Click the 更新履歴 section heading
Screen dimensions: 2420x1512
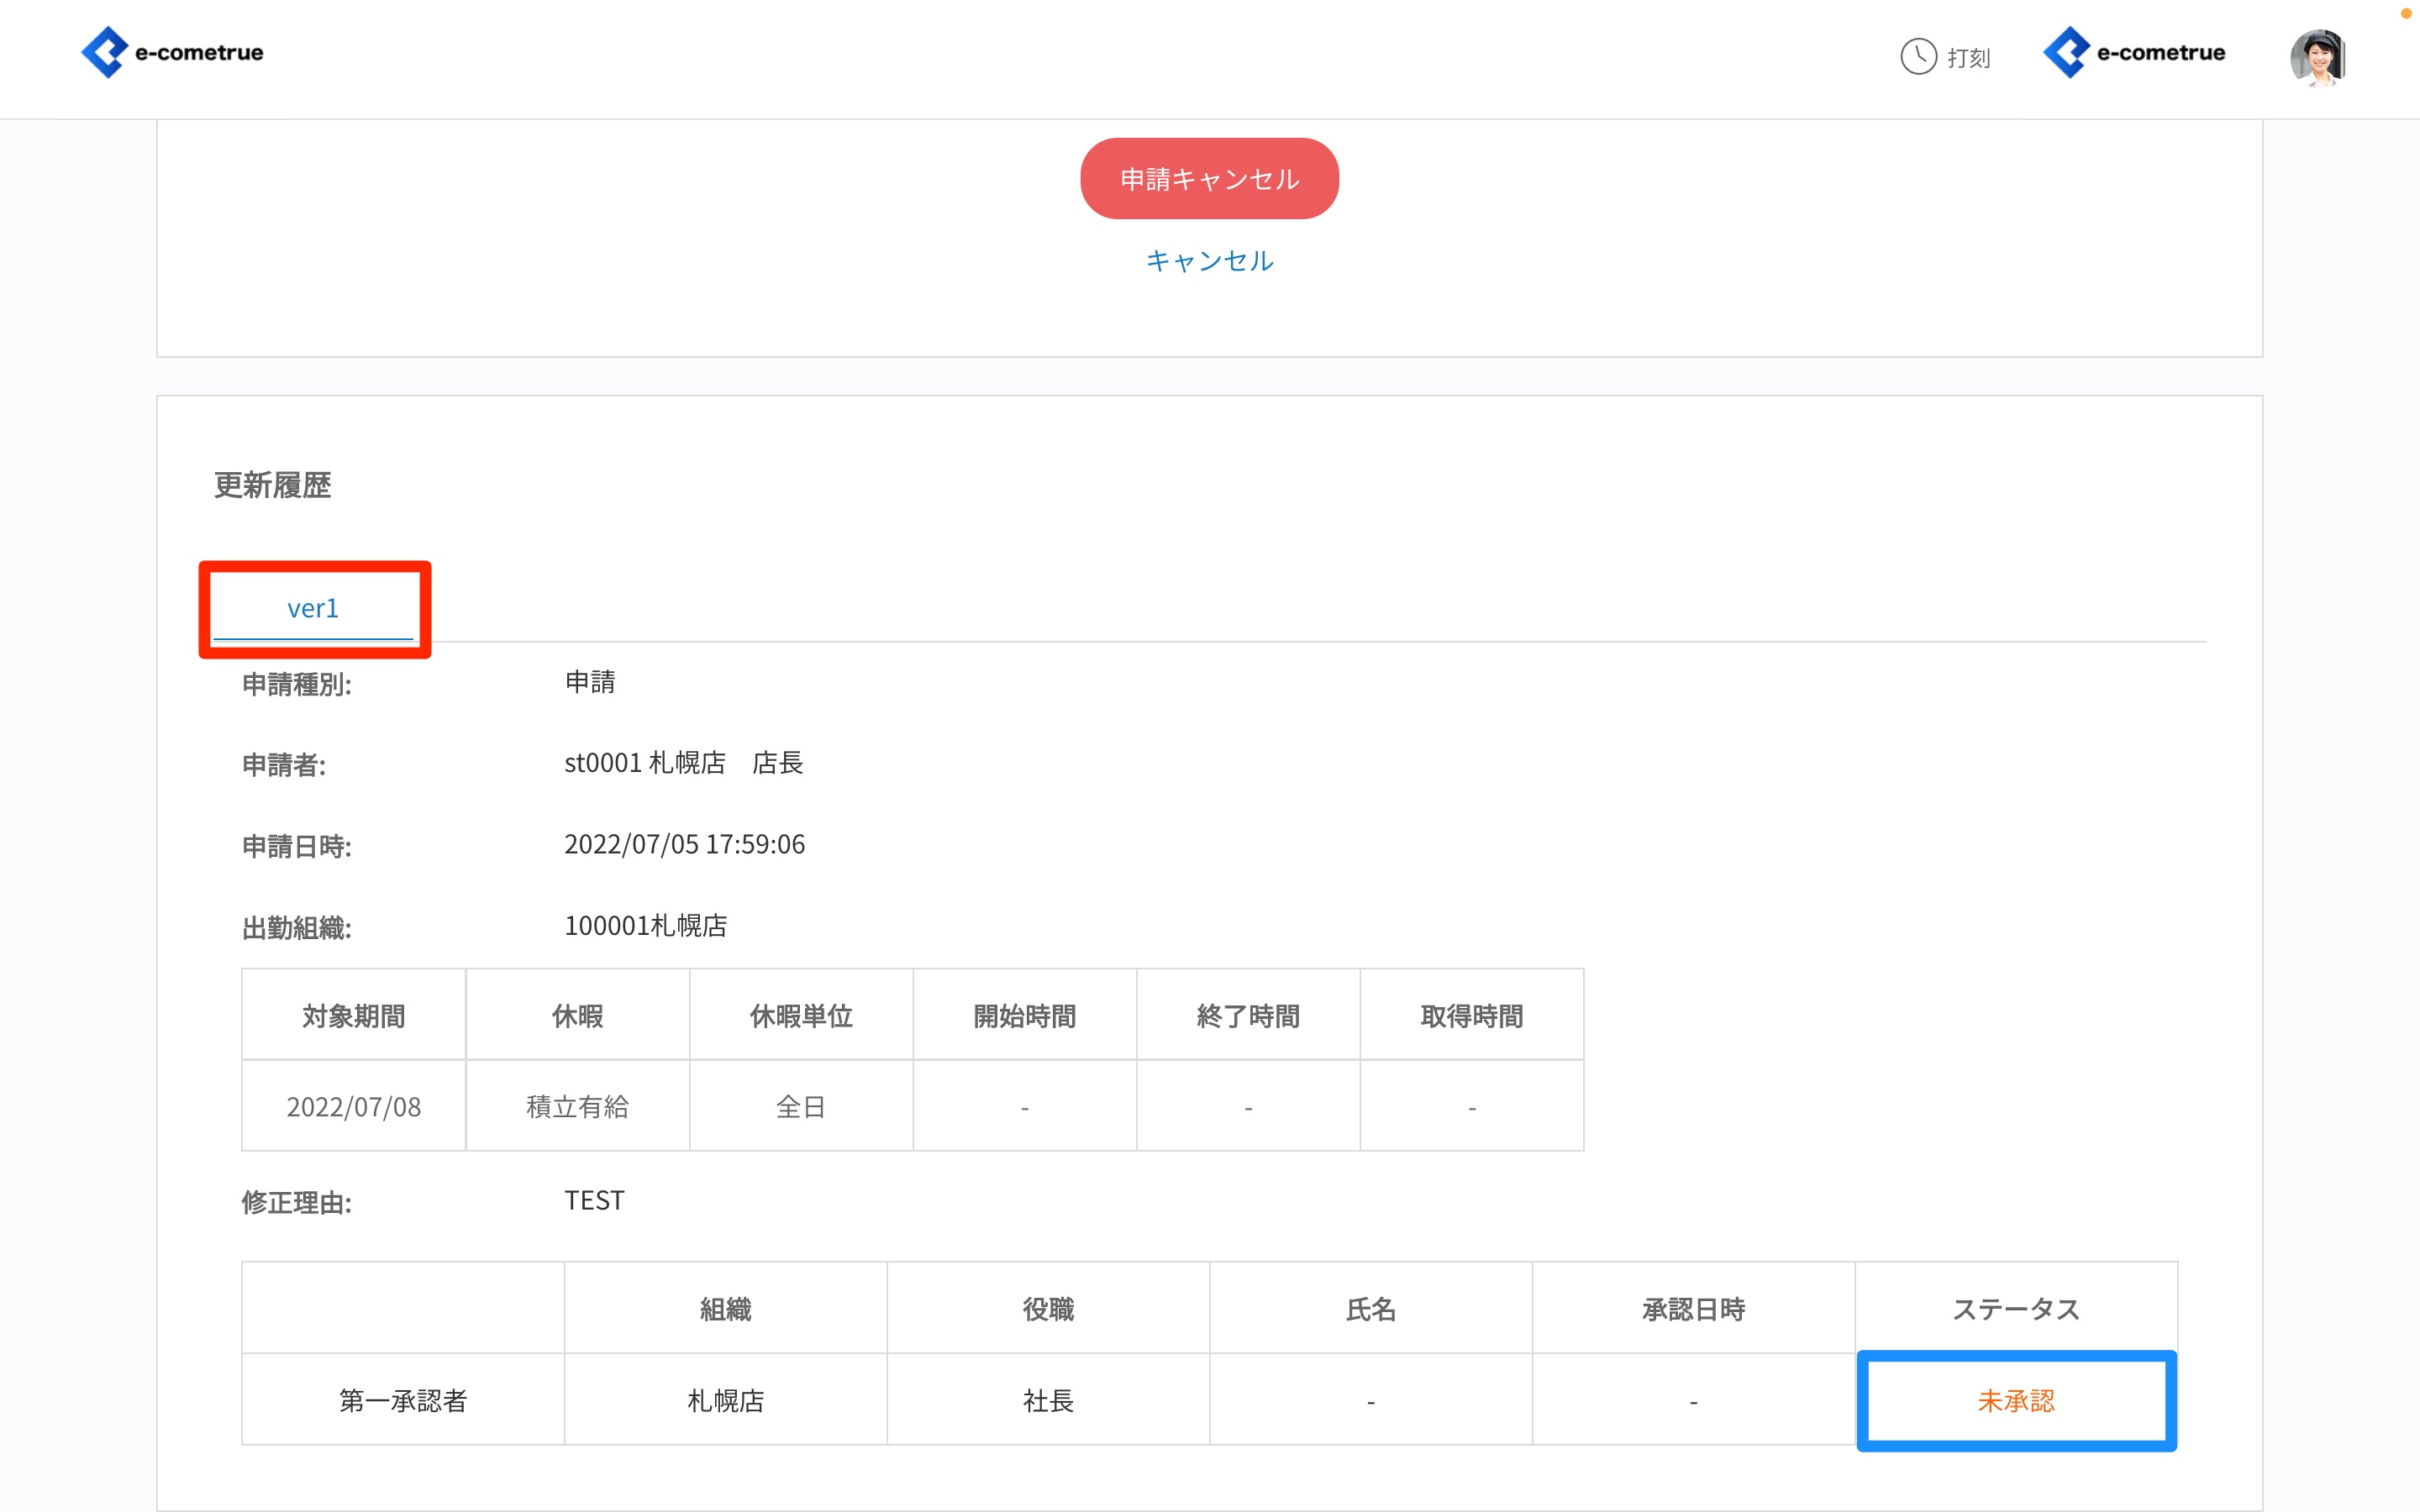pyautogui.click(x=272, y=485)
